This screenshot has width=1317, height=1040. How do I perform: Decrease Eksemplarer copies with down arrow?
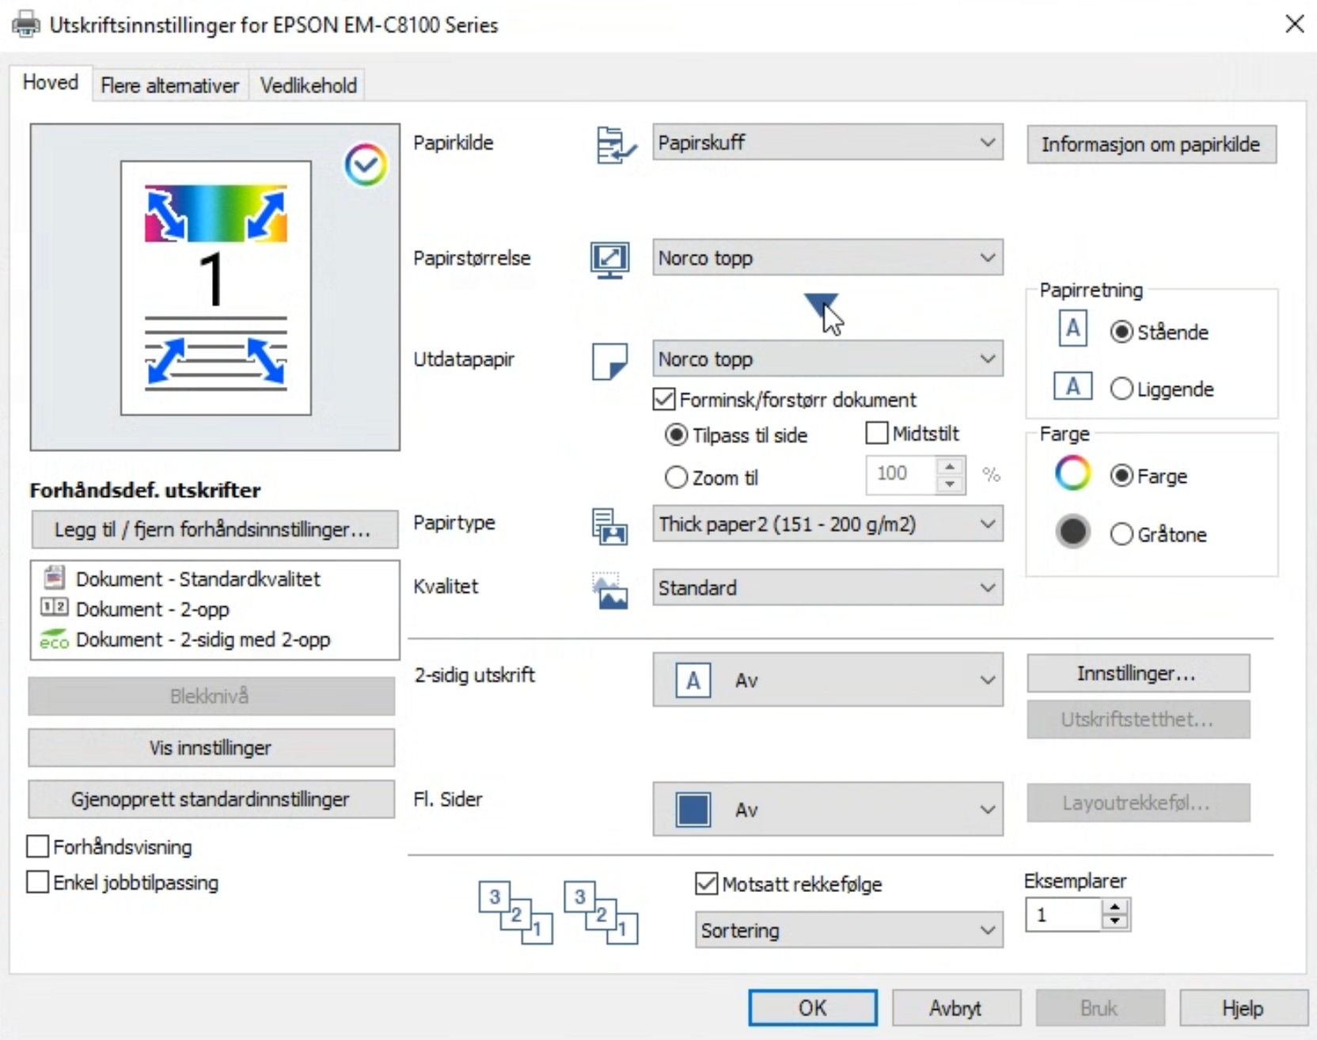[x=1115, y=921]
